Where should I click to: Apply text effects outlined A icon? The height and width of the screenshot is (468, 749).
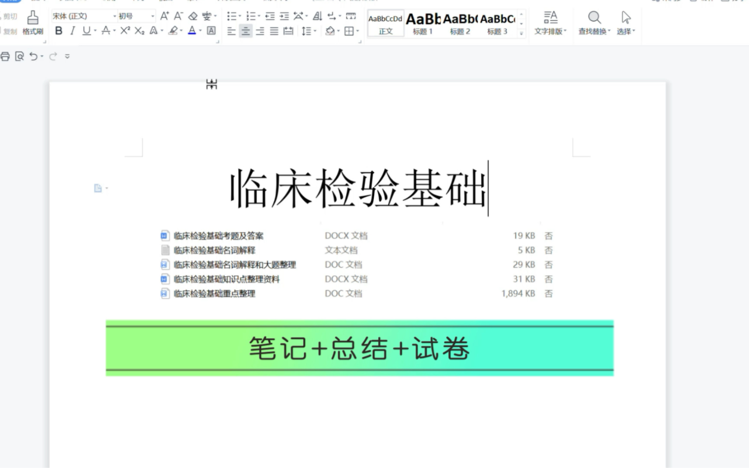click(x=153, y=31)
